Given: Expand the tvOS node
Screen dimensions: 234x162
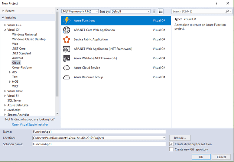Looking at the screenshot, I should coord(10,82).
